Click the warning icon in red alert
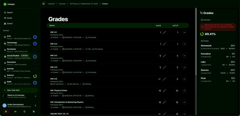The image size is (240, 116). click(x=202, y=27)
